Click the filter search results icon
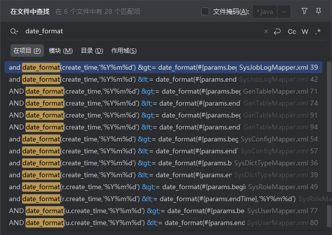This screenshot has width=332, height=235. (x=304, y=11)
